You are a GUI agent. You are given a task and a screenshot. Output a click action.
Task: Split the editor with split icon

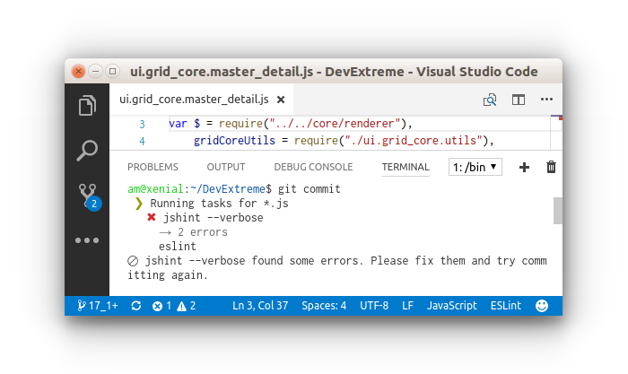pyautogui.click(x=519, y=100)
